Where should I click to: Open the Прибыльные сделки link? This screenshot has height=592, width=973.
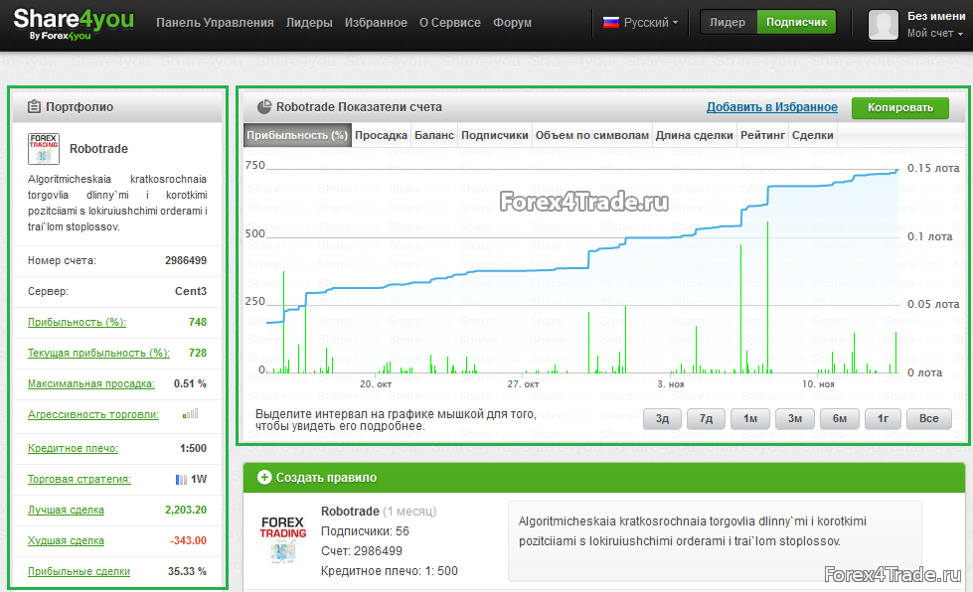coord(79,571)
